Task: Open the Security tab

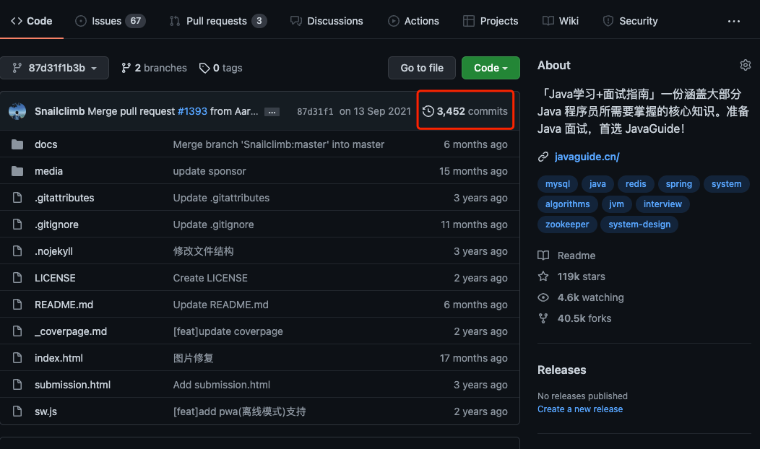Action: [630, 21]
